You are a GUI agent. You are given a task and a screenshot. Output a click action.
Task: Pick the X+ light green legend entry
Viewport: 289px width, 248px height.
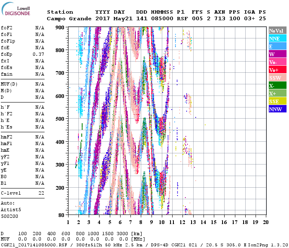click(x=277, y=94)
